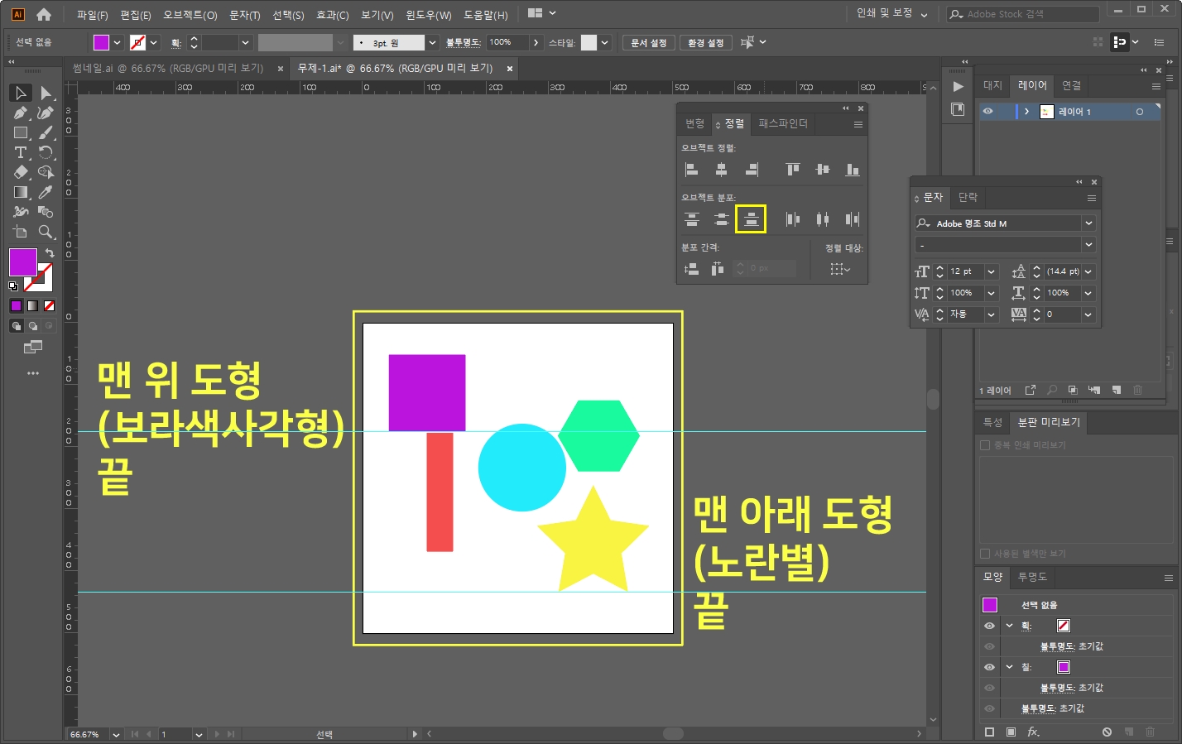Select the Selection tool (black arrow)
Screen dimensions: 1182x744
[21, 93]
